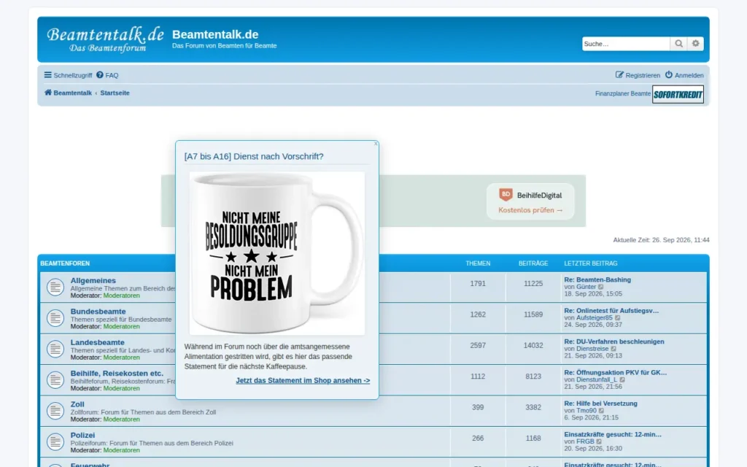The height and width of the screenshot is (467, 747).
Task: Click the BEAMTENFOREN category header
Action: 65,263
